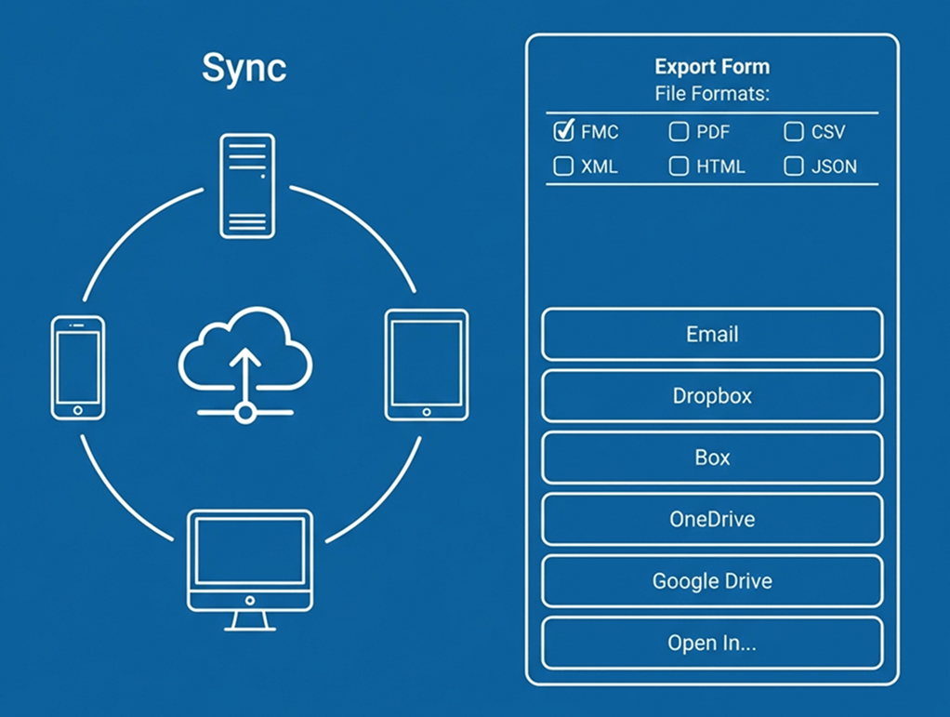Send the export to Dropbox
This screenshot has width=950, height=717.
711,395
